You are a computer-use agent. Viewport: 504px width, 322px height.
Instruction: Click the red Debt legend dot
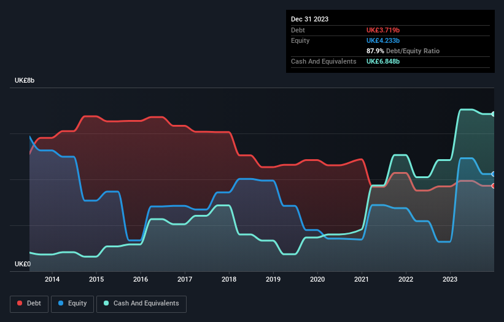(x=20, y=303)
